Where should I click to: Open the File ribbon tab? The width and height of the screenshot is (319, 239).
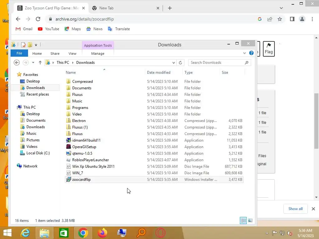19,53
